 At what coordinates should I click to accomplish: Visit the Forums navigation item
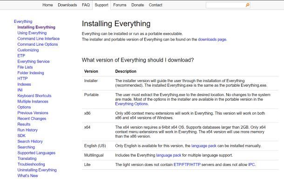pyautogui.click(x=120, y=5)
